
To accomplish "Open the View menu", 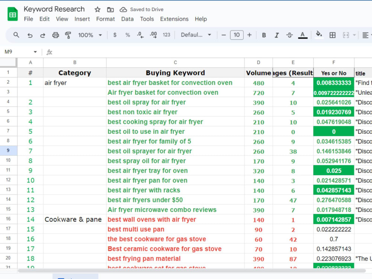I will [62, 19].
